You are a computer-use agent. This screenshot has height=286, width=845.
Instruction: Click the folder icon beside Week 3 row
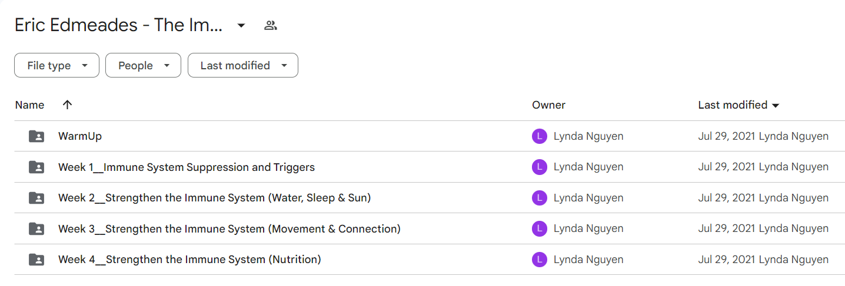click(x=36, y=228)
